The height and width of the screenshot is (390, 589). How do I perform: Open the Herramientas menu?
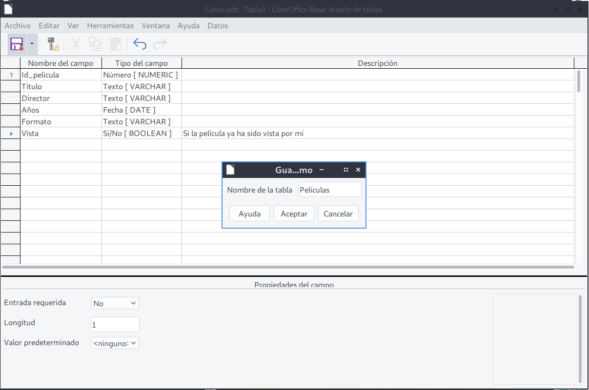(x=110, y=26)
